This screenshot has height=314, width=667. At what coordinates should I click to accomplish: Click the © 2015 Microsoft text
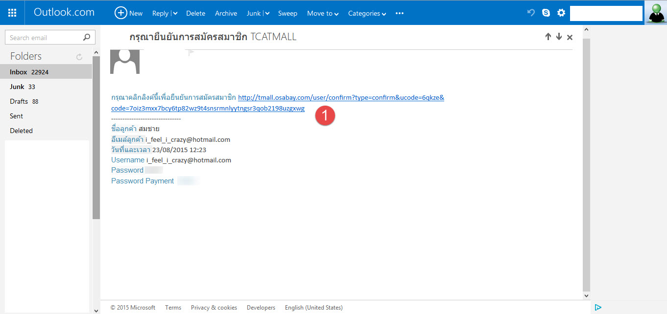point(133,308)
